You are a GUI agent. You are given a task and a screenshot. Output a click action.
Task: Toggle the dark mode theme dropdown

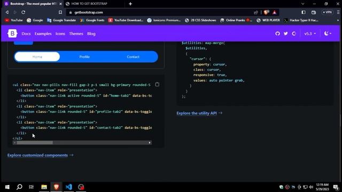coord(328,34)
